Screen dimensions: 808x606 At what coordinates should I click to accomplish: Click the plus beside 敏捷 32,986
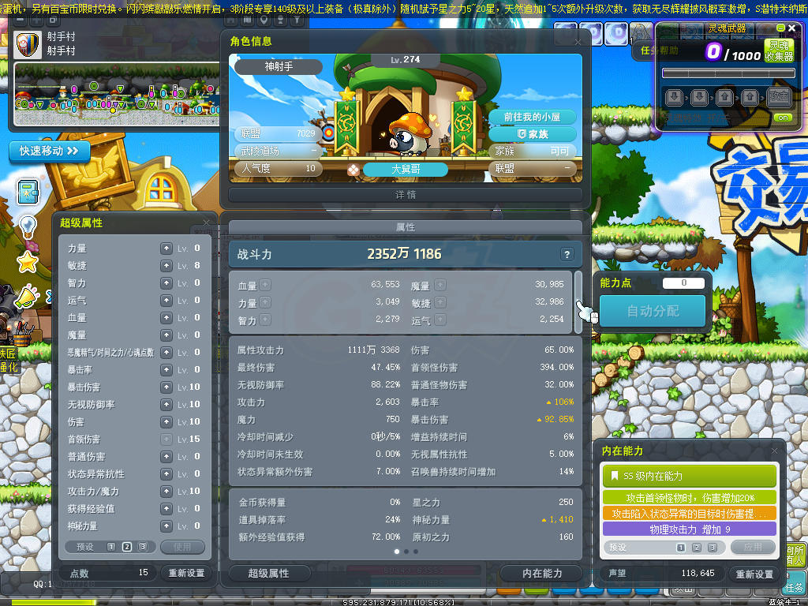click(x=440, y=302)
